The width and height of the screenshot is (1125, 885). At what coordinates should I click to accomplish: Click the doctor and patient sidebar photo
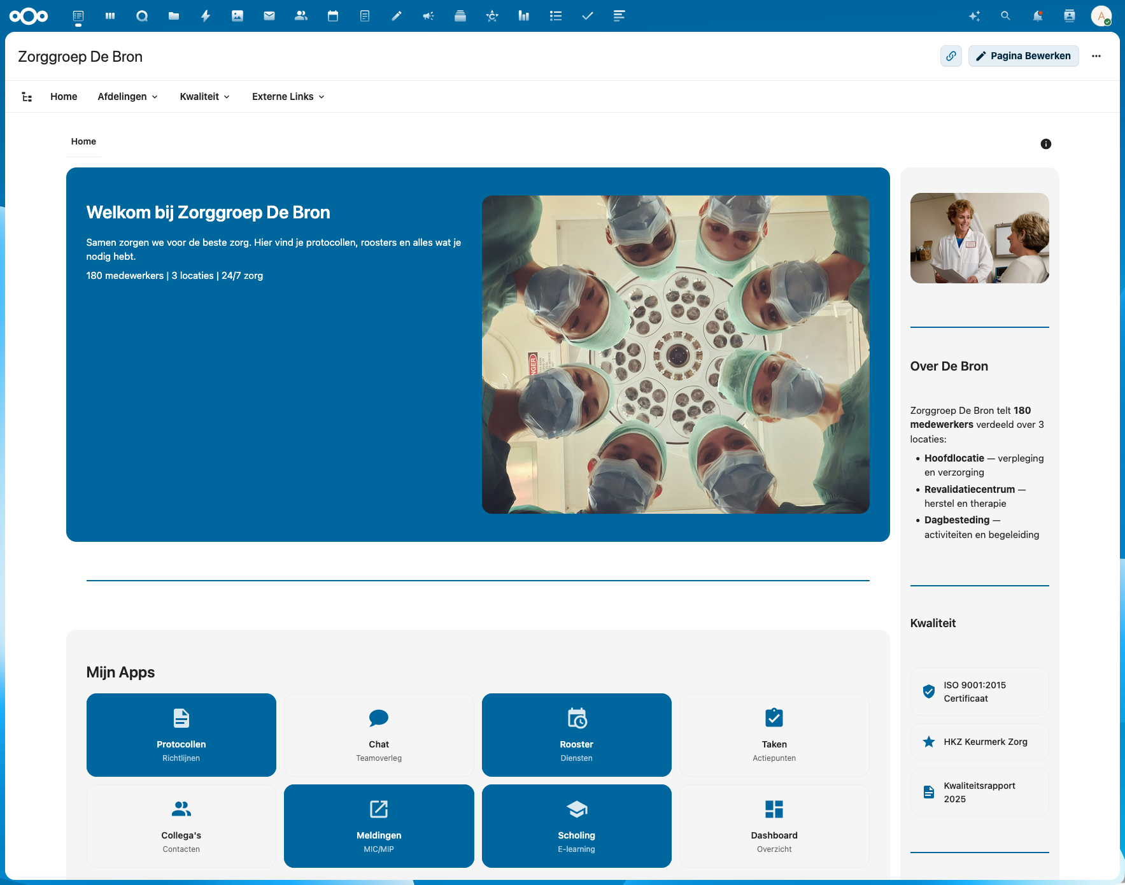point(980,238)
